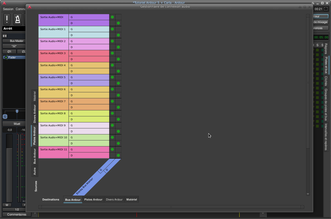Connect Sortie Audio+MIDI 9 G to Bus Master D
Viewport: 331px width, 219px height.
pyautogui.click(x=118, y=125)
